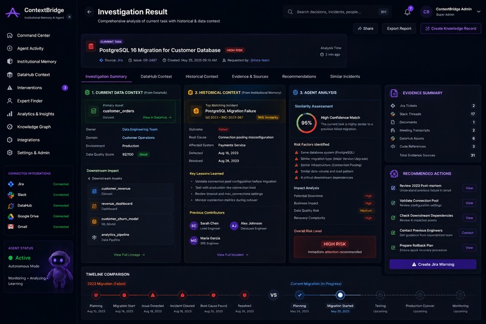Click the ContextBridge logo
The image size is (486, 324).
[13, 13]
